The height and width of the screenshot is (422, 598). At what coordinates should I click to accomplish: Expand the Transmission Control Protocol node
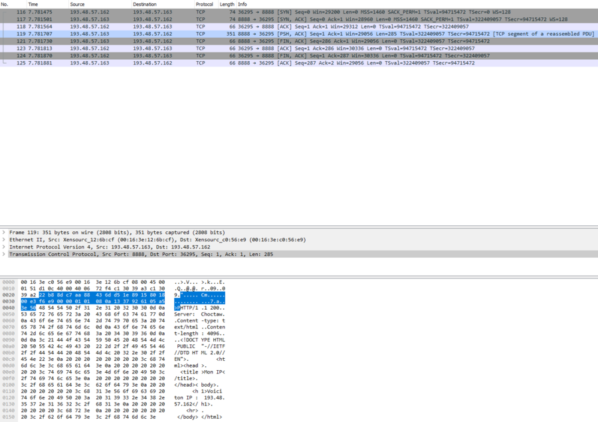tap(4, 254)
